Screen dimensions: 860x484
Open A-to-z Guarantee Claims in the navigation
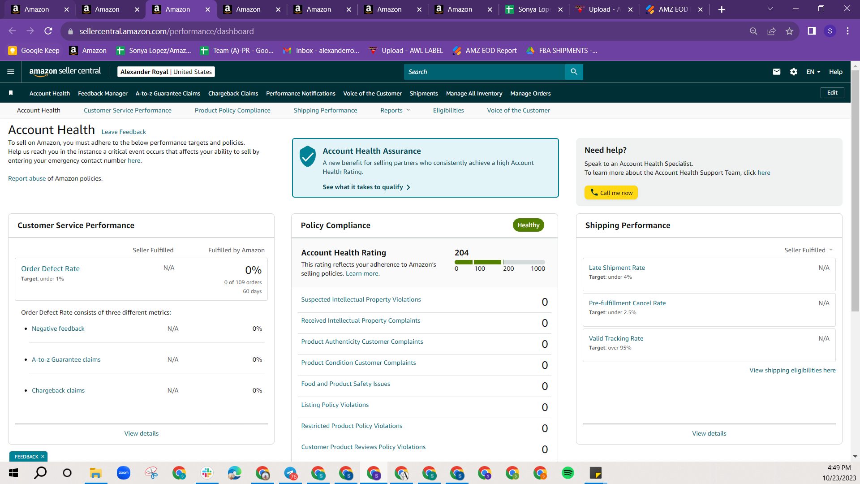[x=168, y=93]
